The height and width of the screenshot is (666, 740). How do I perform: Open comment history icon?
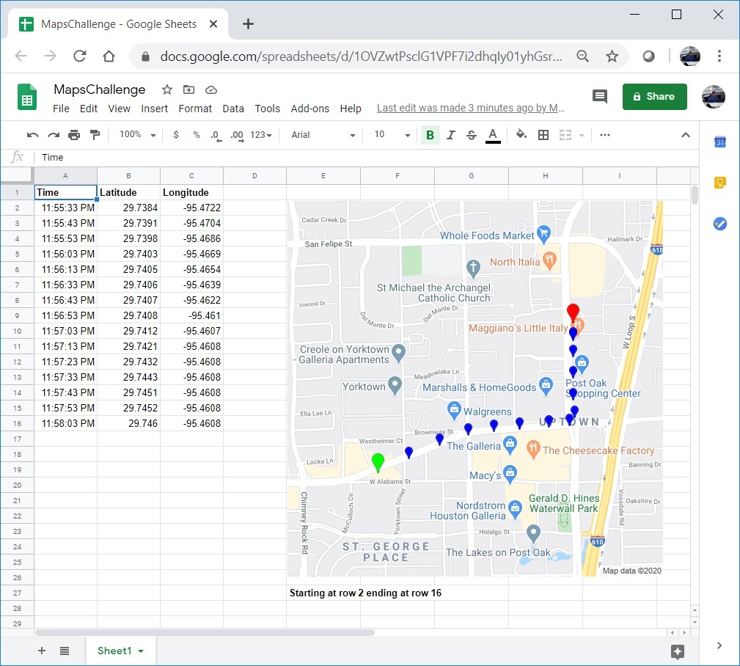pos(599,97)
